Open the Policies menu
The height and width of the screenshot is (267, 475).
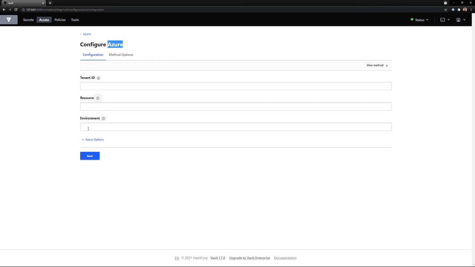(60, 20)
